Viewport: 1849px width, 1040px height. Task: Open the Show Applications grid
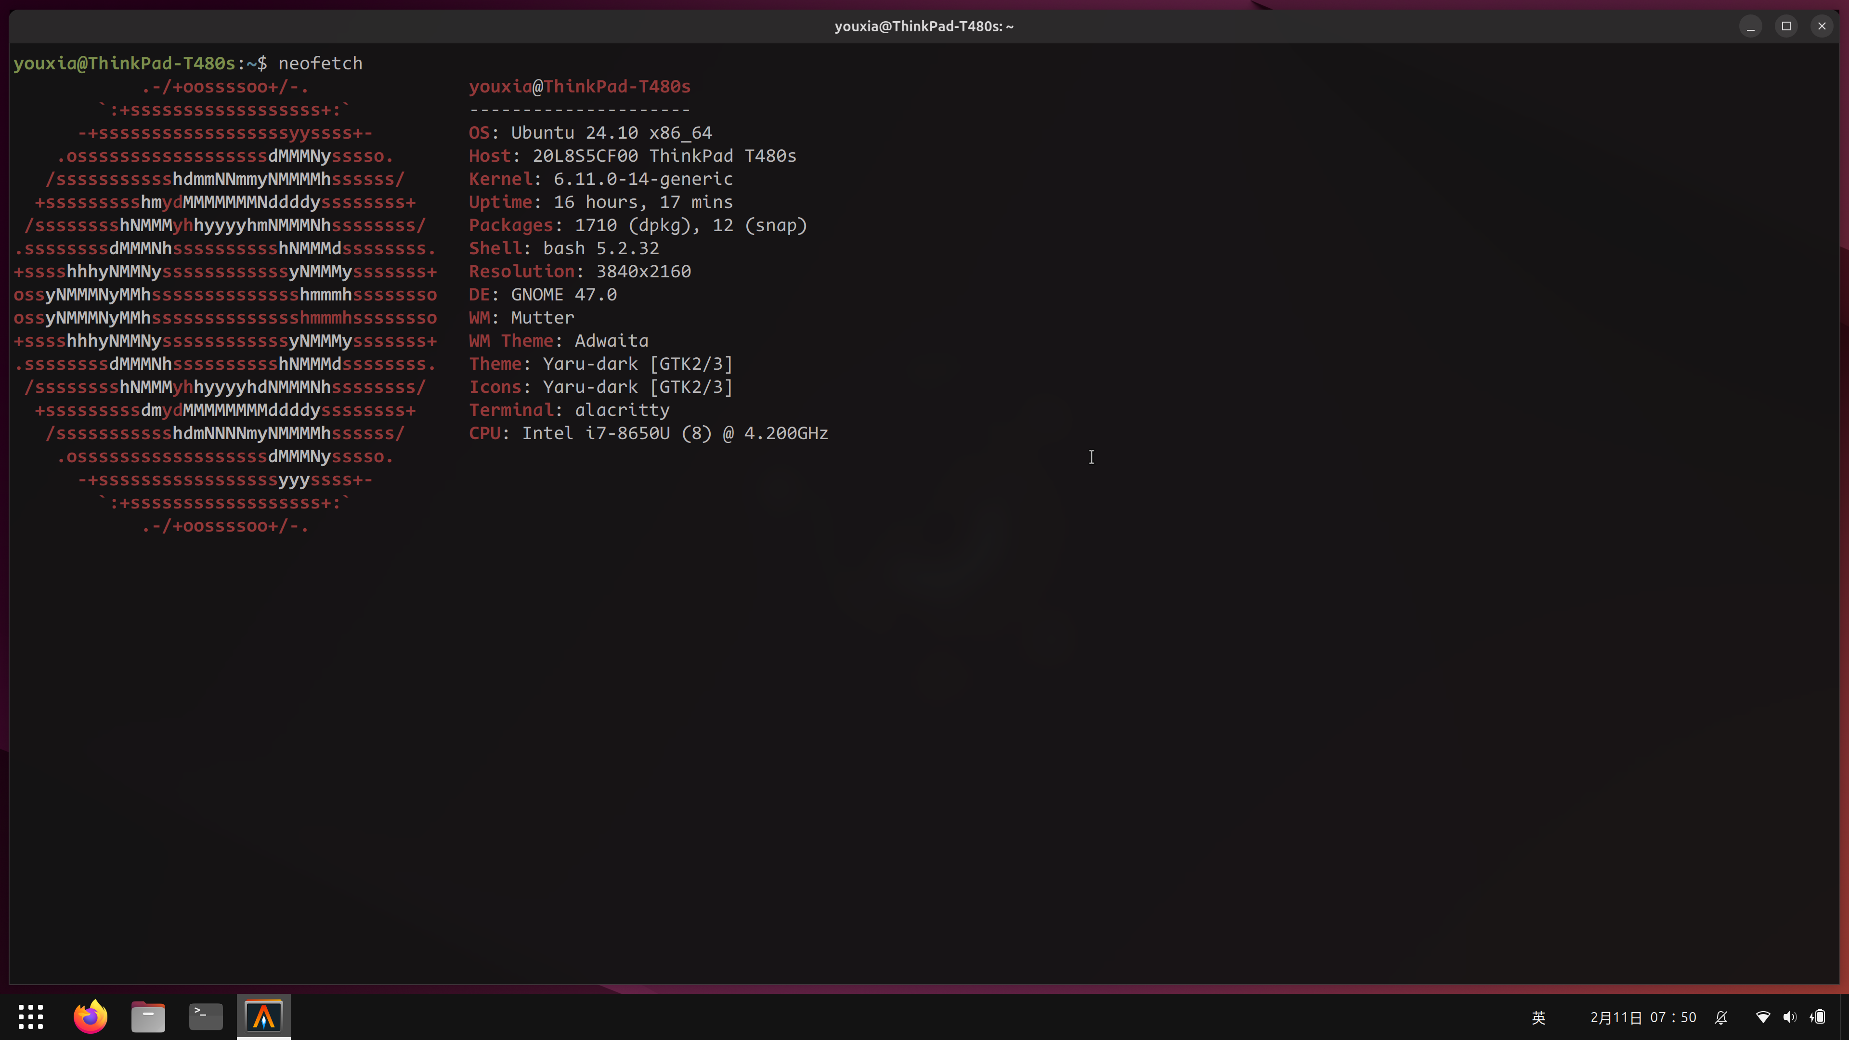[x=31, y=1016]
